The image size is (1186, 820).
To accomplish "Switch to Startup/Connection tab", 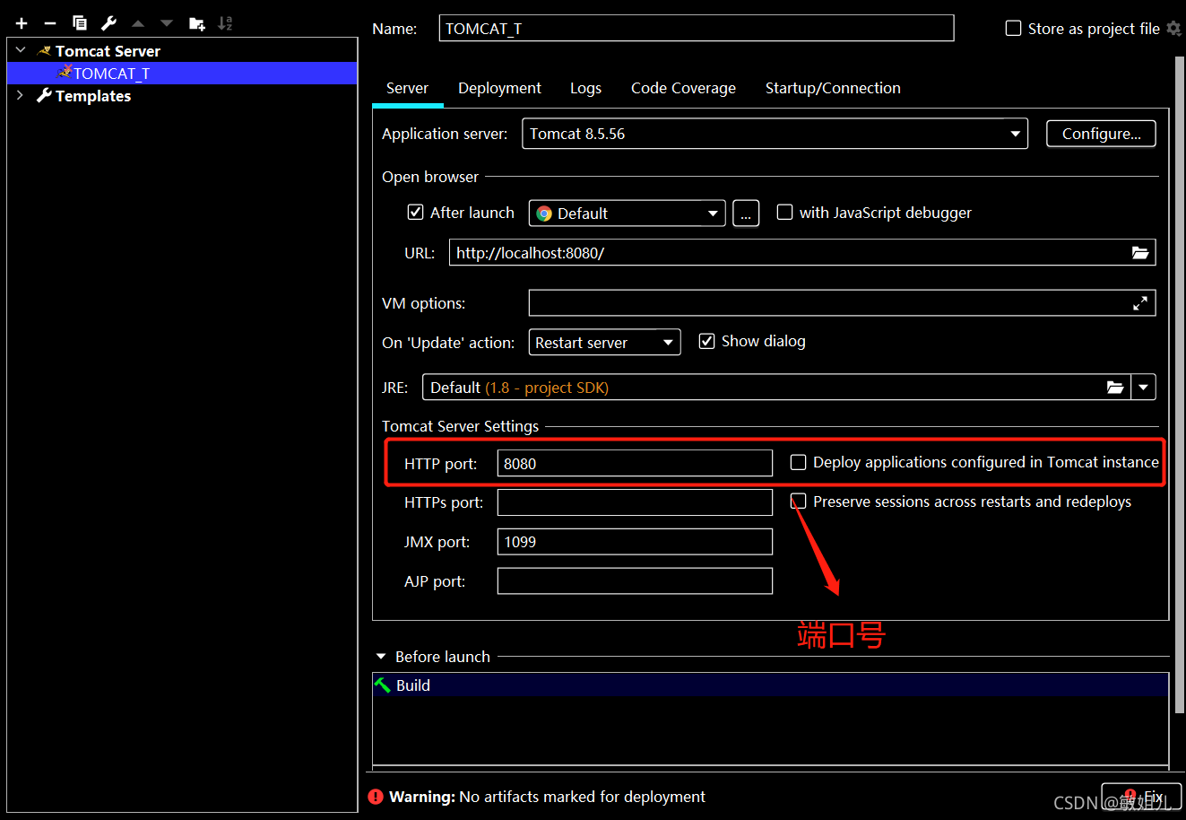I will 833,88.
